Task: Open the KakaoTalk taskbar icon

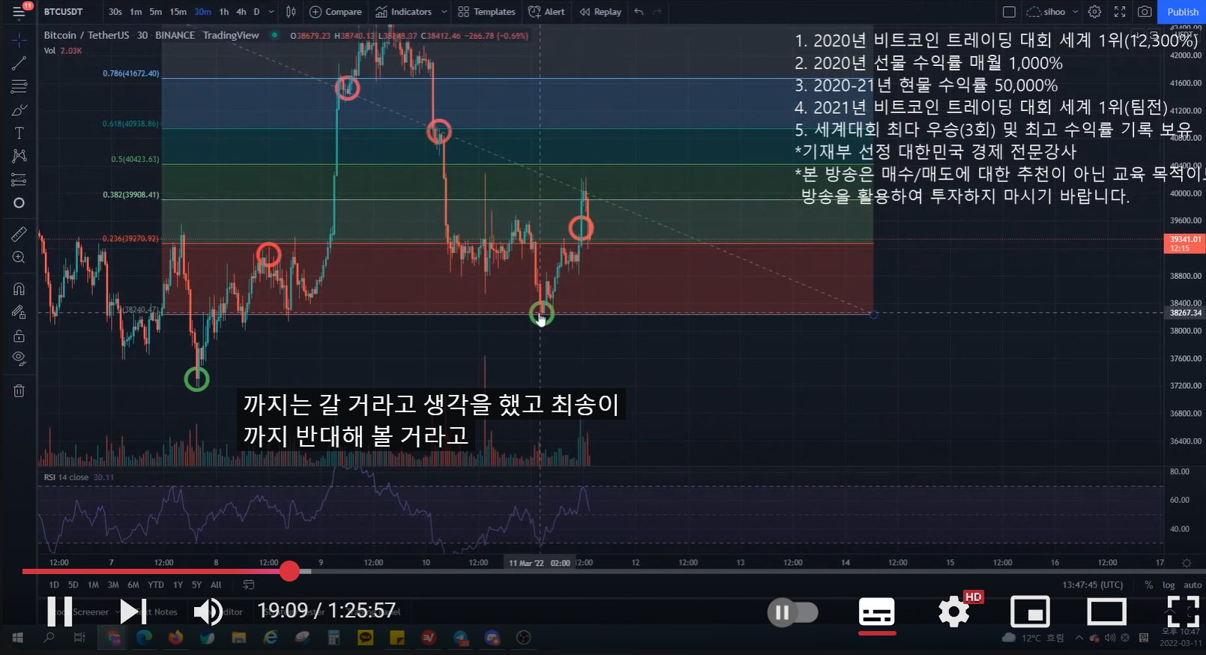Action: [x=365, y=638]
